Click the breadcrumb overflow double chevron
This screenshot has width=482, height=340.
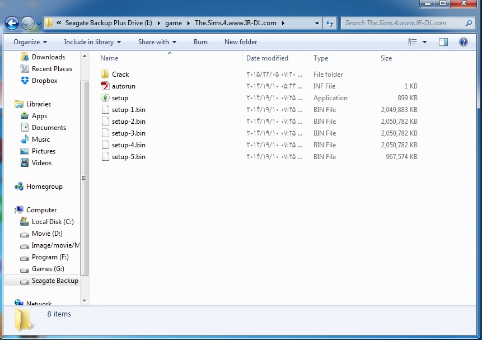(x=59, y=23)
